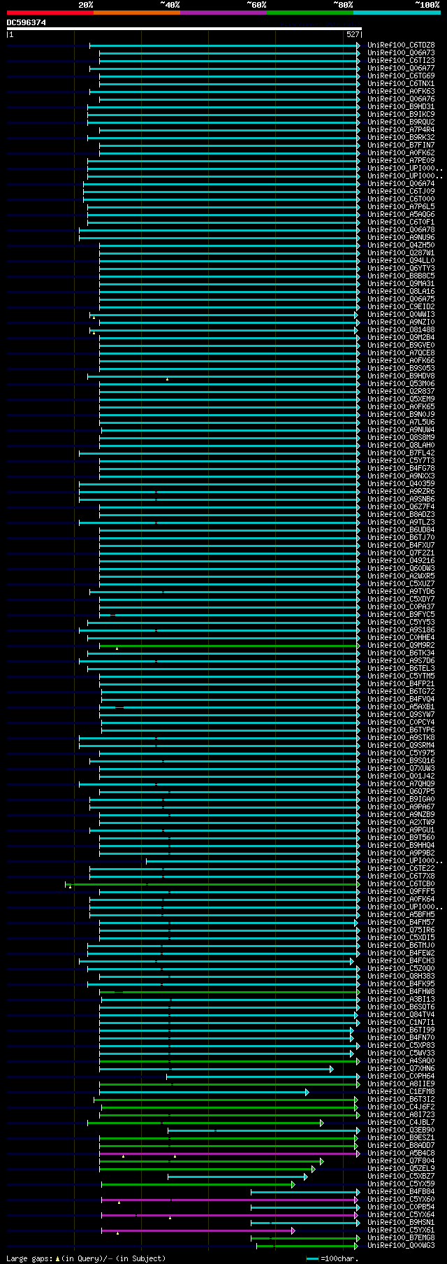Image resolution: width=447 pixels, height=1264 pixels.
Task: Click UniRef100_B6TEL3 label
Action: 401,668
